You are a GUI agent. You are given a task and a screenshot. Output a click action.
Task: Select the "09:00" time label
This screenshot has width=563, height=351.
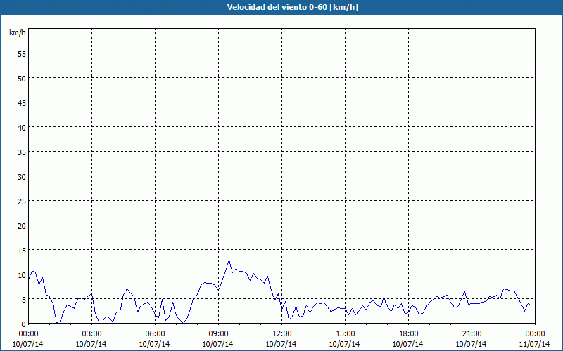click(218, 334)
